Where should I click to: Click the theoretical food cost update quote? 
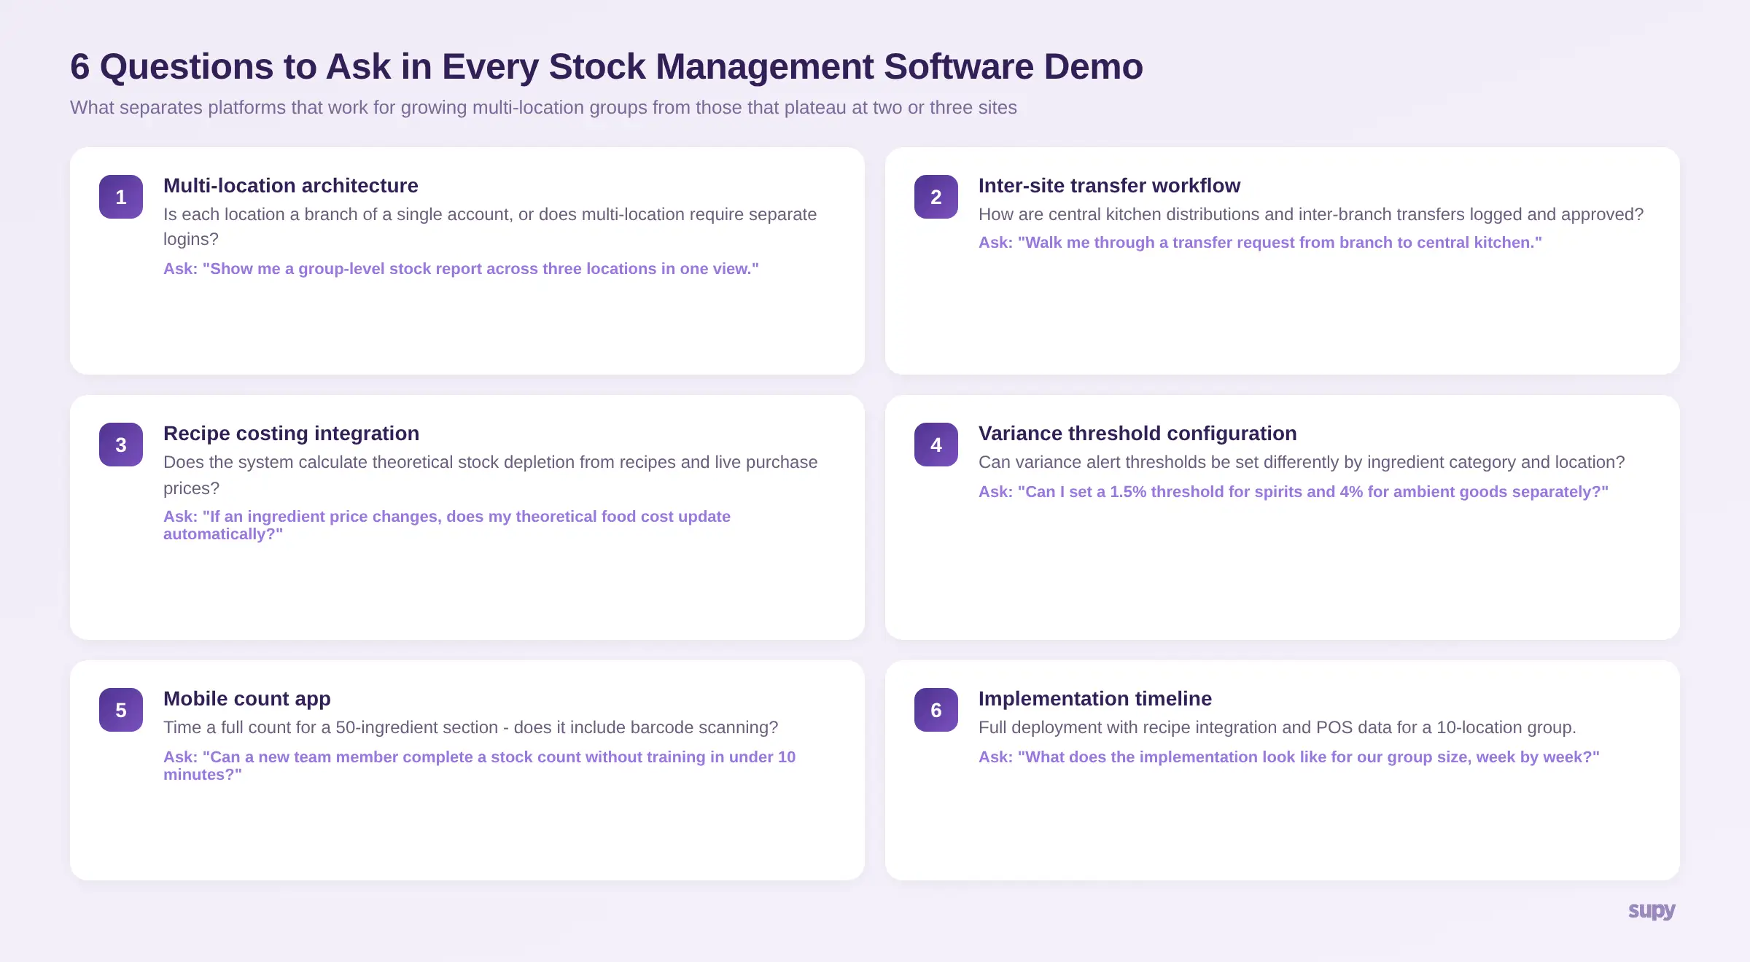(x=447, y=525)
